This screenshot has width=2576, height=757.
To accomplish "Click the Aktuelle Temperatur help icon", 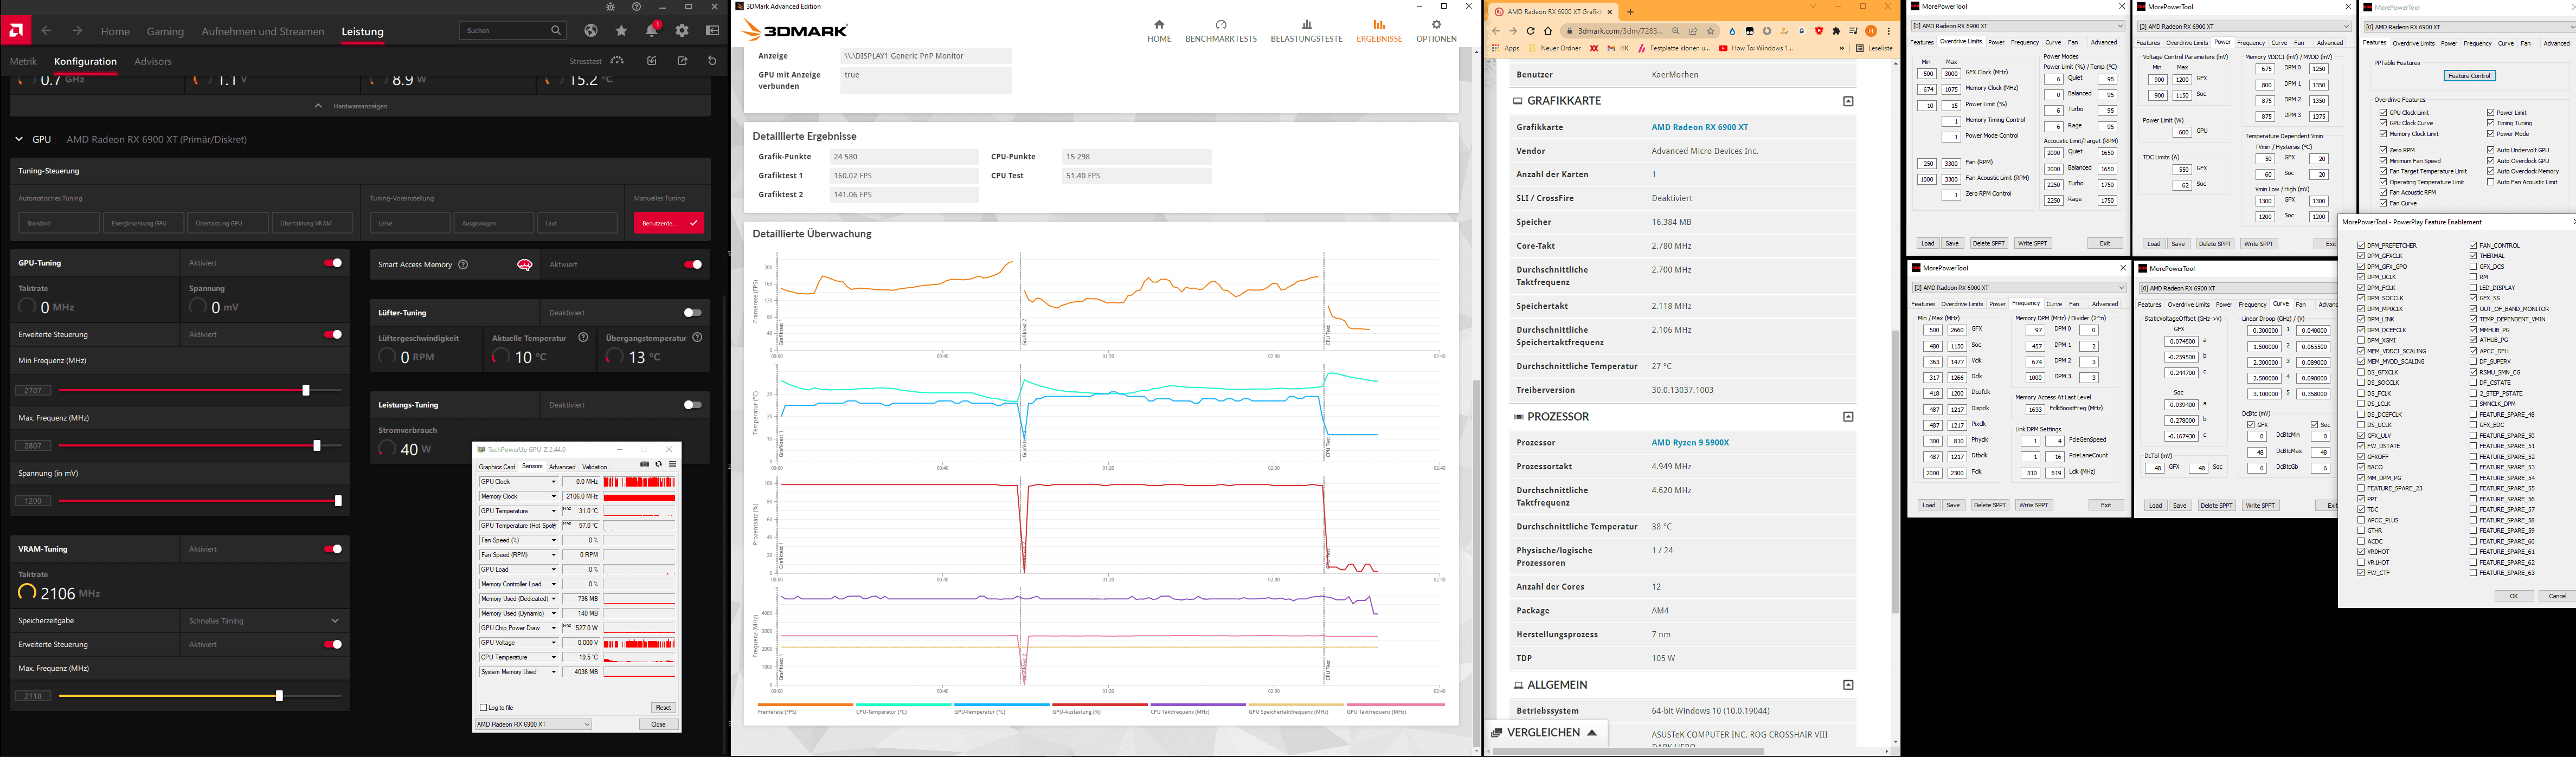I will click(x=583, y=338).
